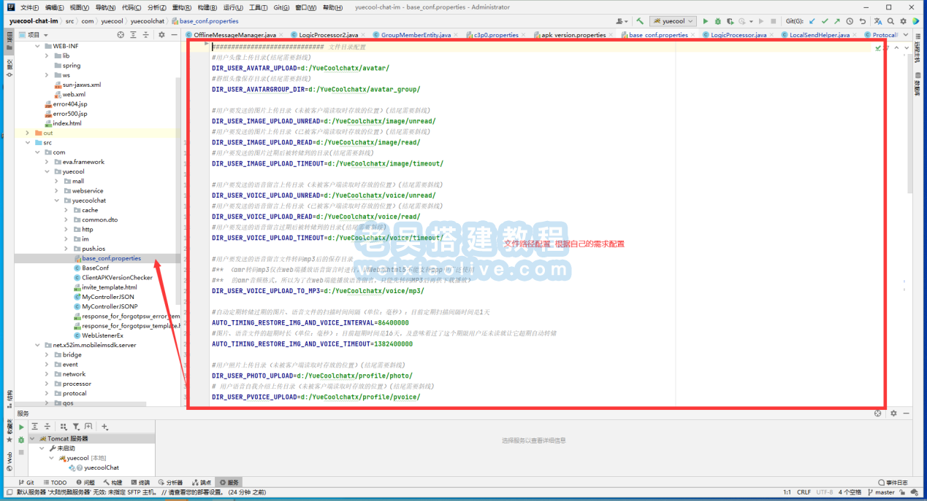Click Git update project arrow icon

811,22
